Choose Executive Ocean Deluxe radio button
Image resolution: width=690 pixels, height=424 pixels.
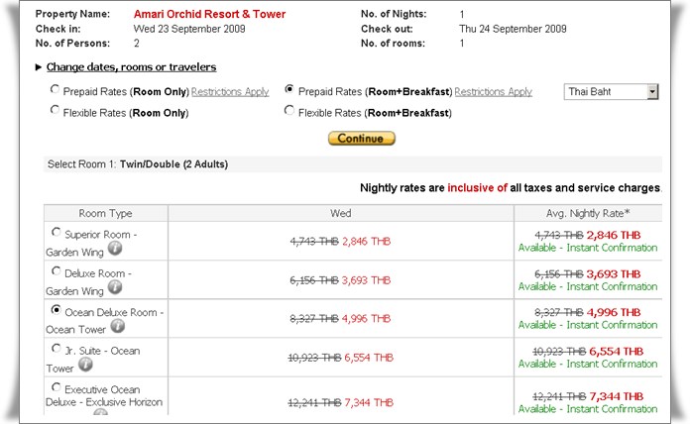56,387
